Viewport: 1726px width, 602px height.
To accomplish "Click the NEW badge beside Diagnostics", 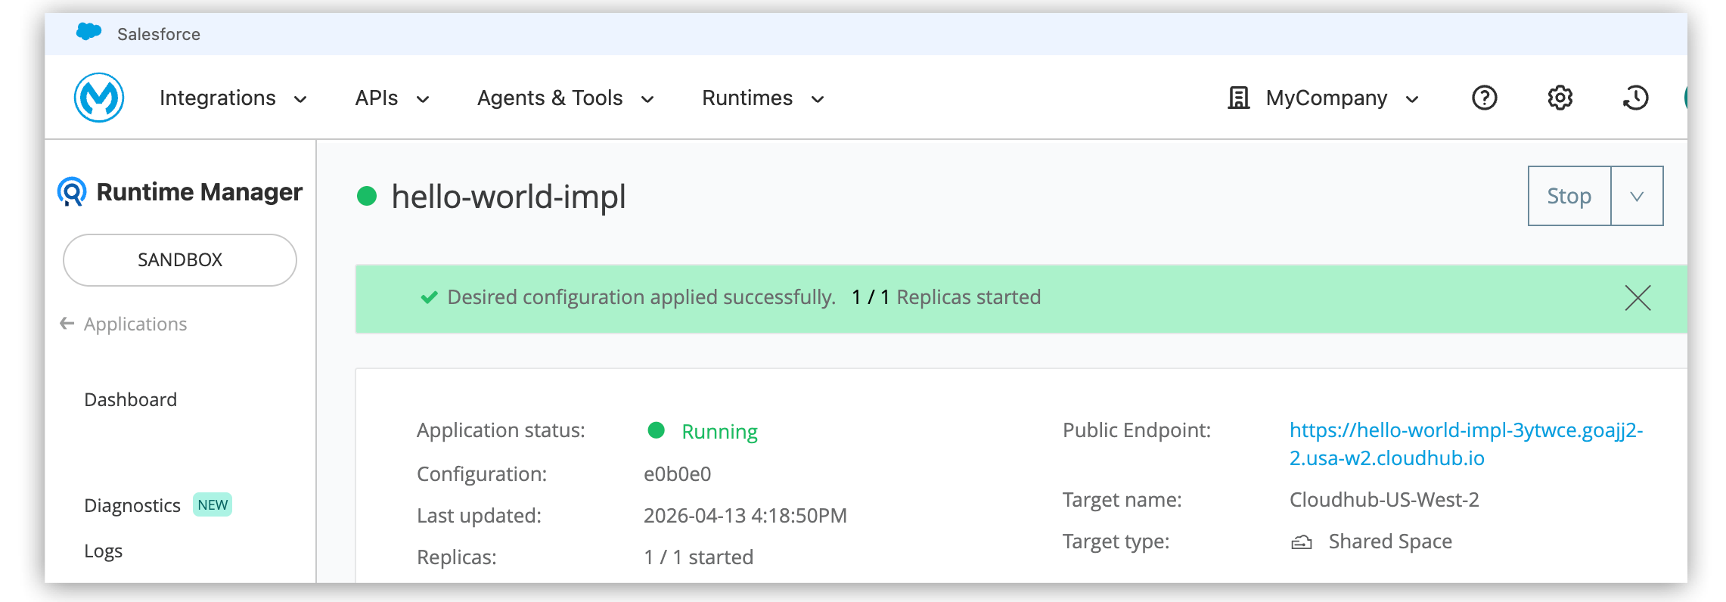I will point(213,504).
